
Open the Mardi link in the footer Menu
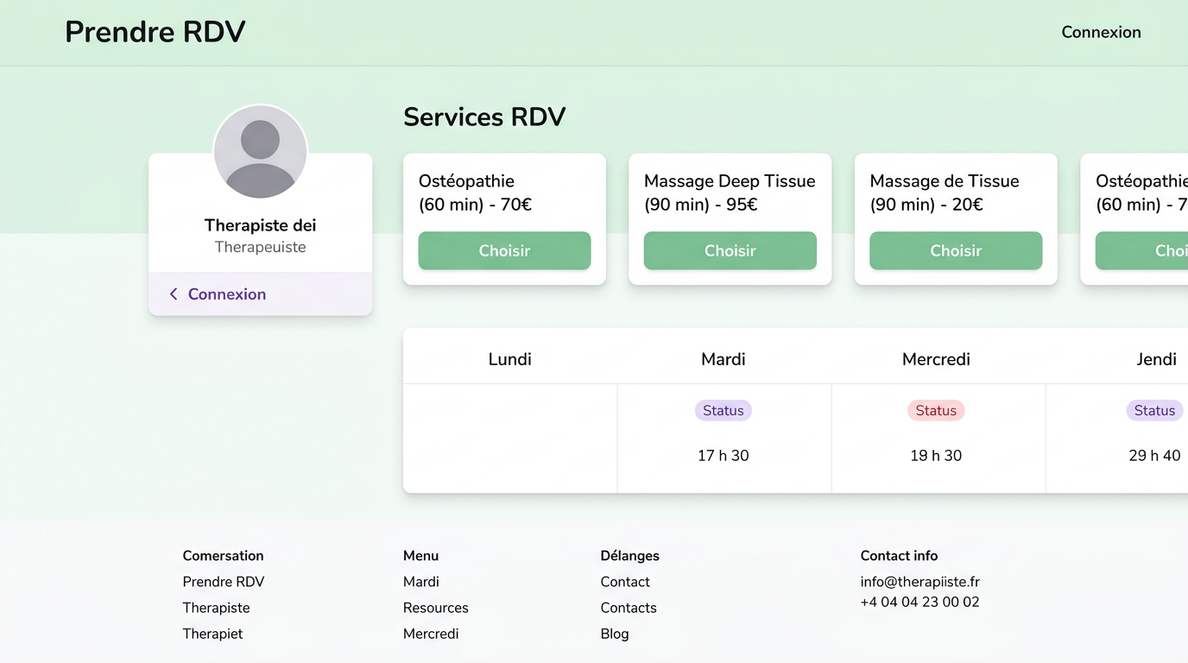tap(421, 582)
